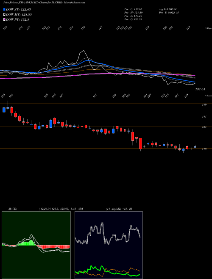Click the 141 price level label
Viewport: 212px width, 279px height.
tap(204, 117)
